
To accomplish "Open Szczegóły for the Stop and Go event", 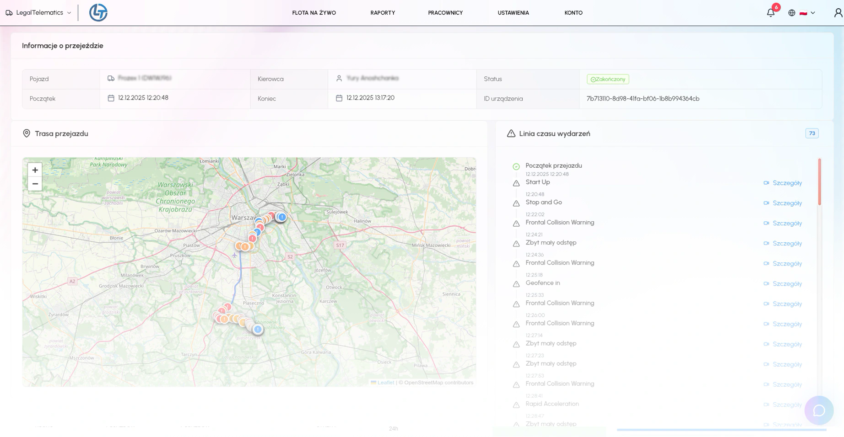I will (787, 203).
